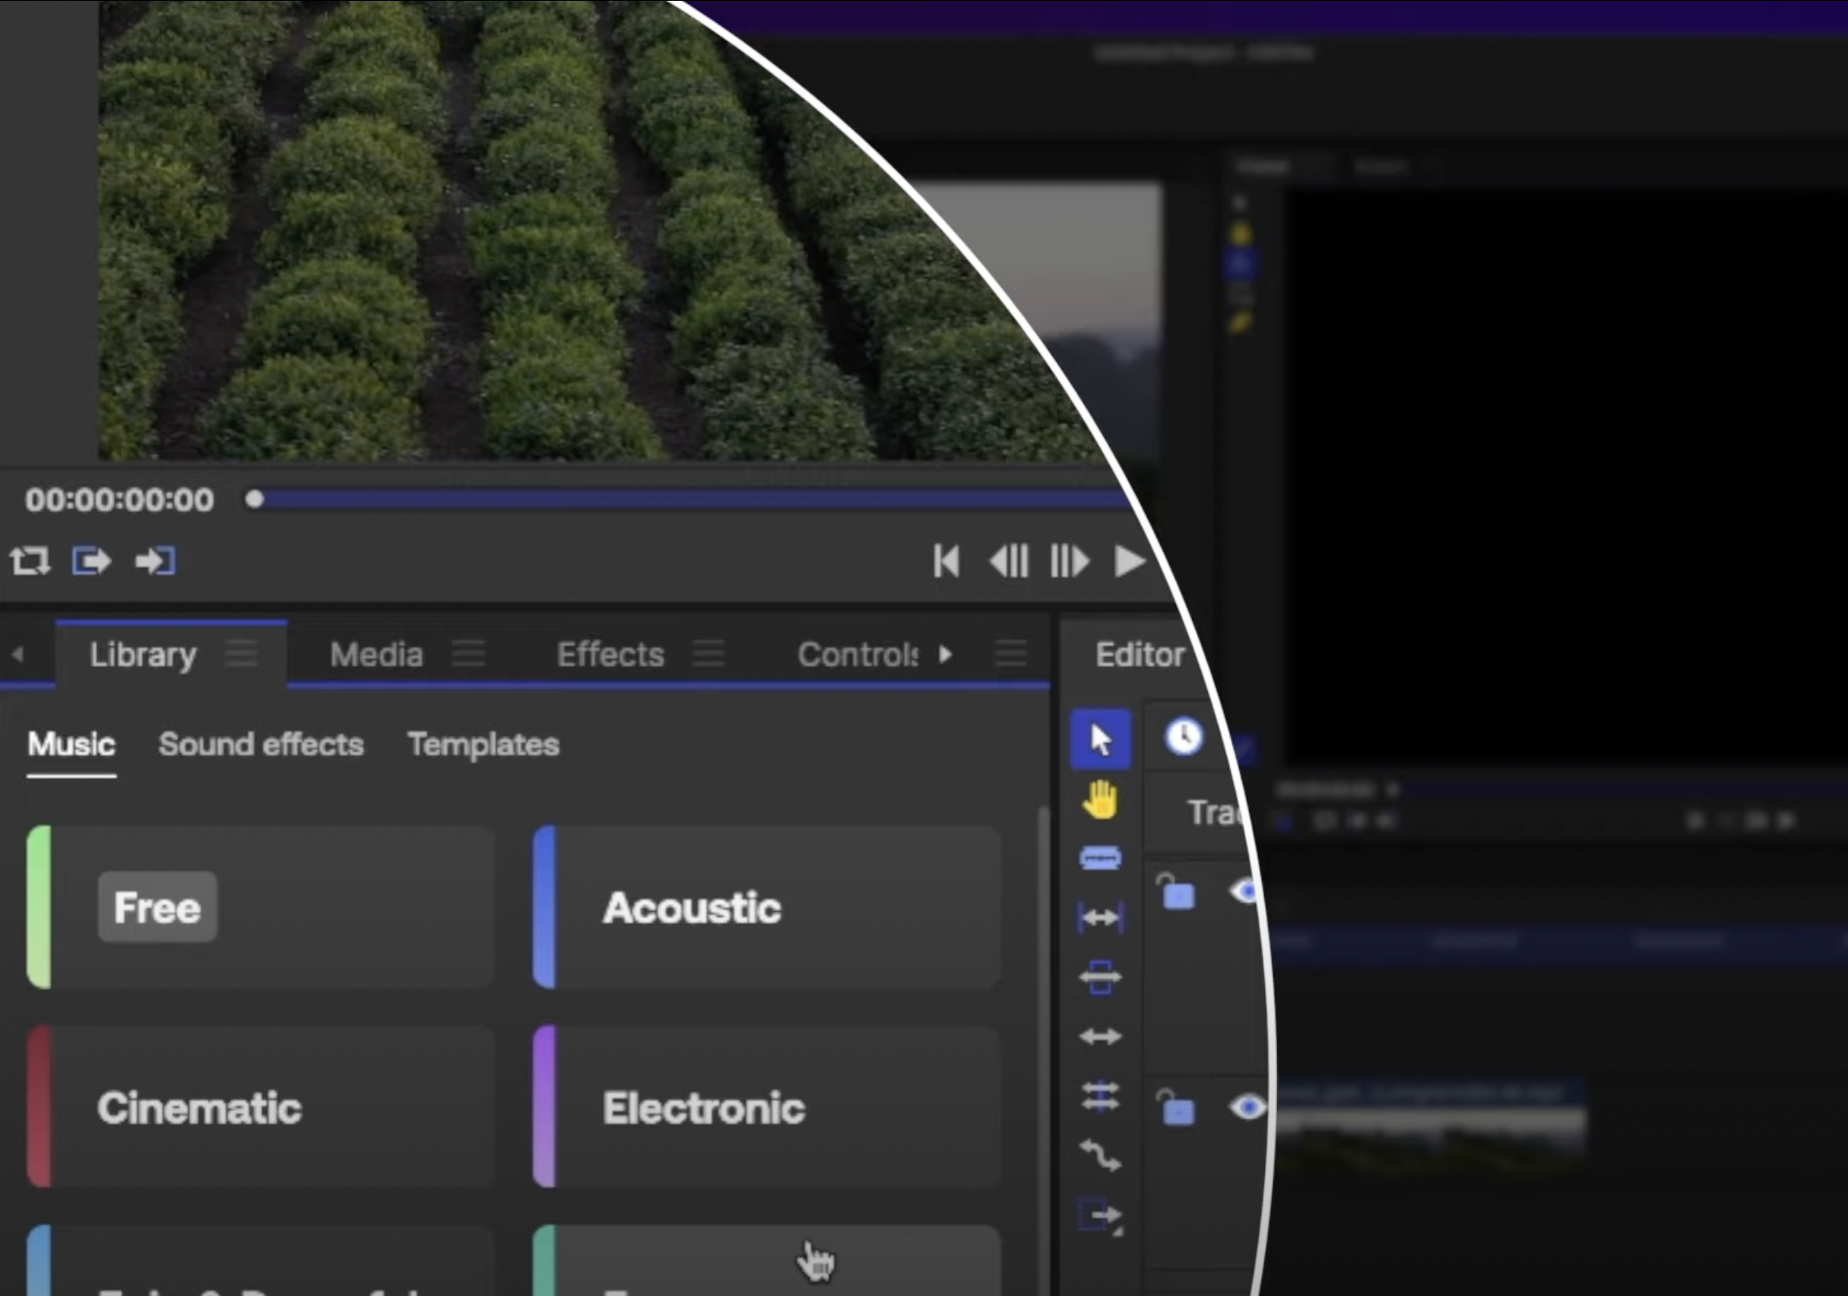Open the Library panel menu

[x=241, y=654]
